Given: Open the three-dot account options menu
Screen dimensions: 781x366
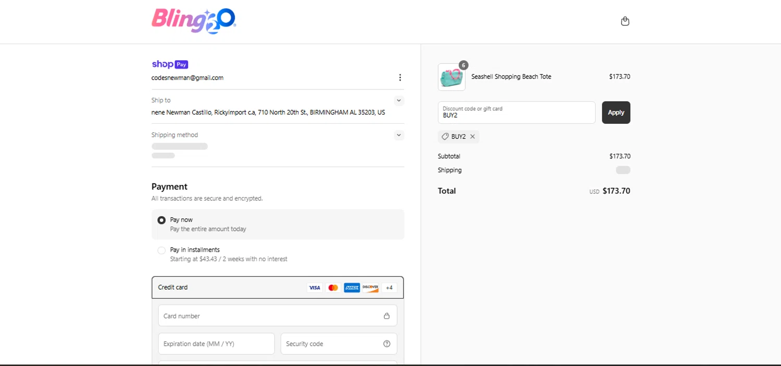Looking at the screenshot, I should (400, 77).
